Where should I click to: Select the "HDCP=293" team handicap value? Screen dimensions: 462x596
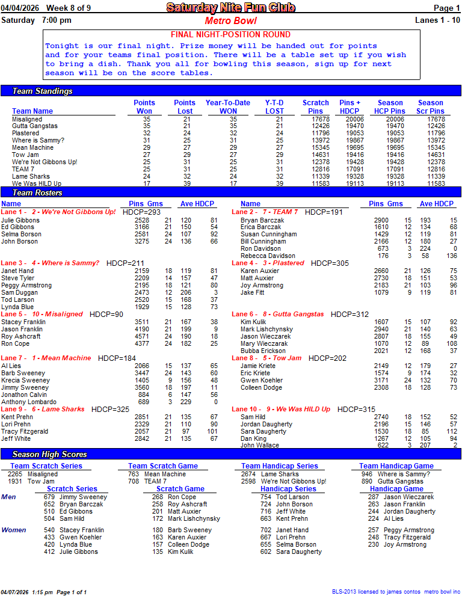click(x=141, y=212)
